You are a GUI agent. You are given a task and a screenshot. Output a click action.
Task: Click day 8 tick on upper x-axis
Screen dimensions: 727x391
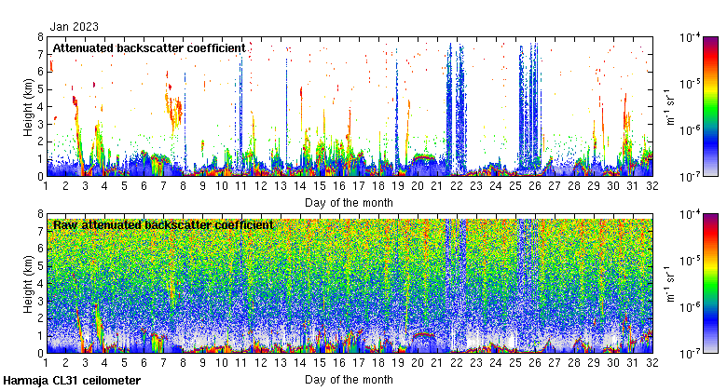pyautogui.click(x=183, y=186)
